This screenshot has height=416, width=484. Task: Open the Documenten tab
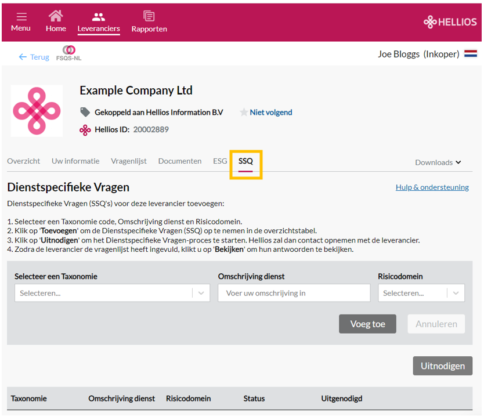[180, 161]
